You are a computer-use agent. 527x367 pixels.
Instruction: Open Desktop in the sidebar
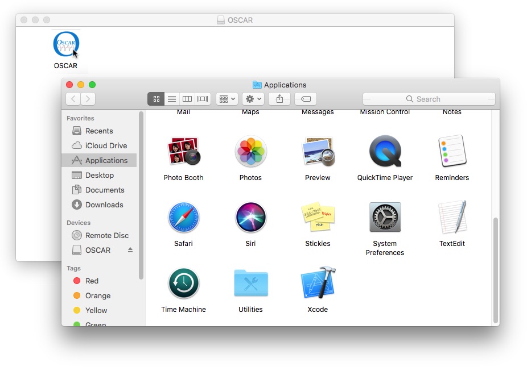pyautogui.click(x=99, y=175)
